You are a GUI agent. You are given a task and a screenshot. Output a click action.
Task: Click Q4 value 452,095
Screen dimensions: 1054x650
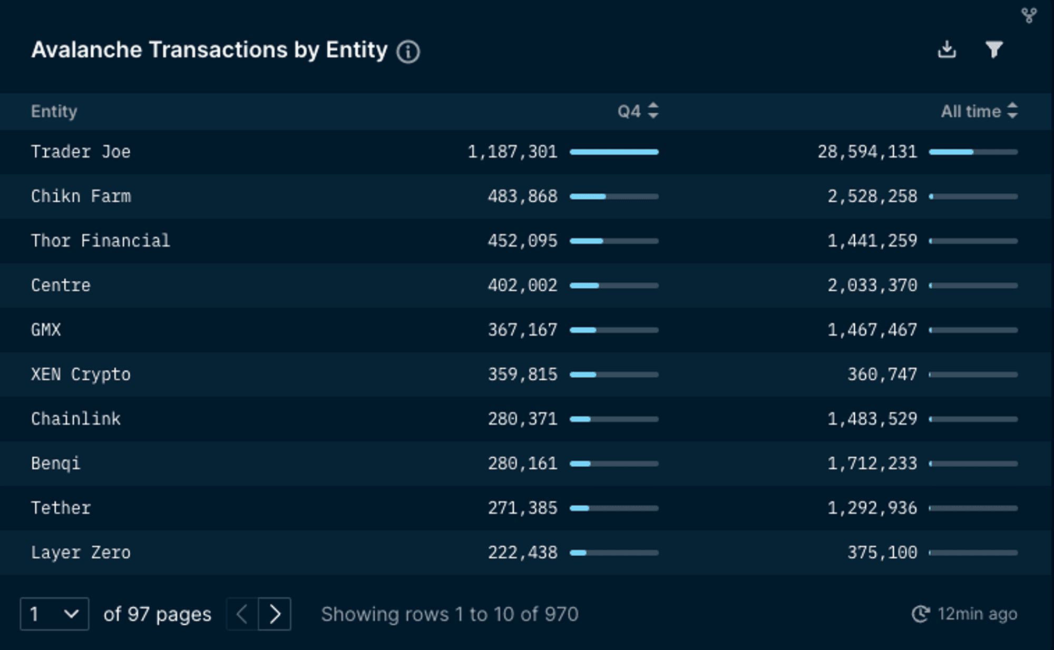pyautogui.click(x=522, y=241)
